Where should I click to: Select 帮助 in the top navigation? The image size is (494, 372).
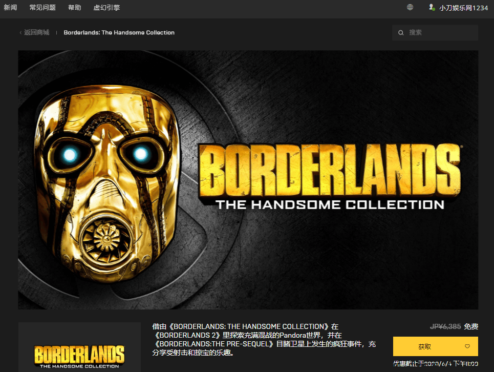(74, 8)
